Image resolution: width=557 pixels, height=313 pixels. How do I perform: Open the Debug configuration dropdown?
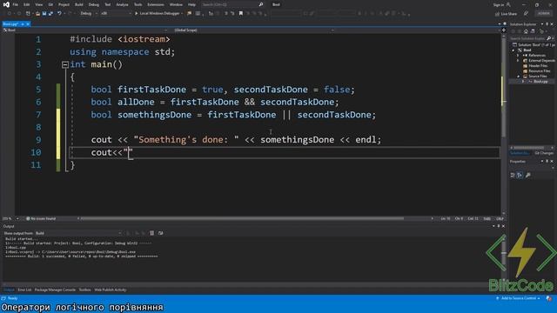pyautogui.click(x=89, y=14)
